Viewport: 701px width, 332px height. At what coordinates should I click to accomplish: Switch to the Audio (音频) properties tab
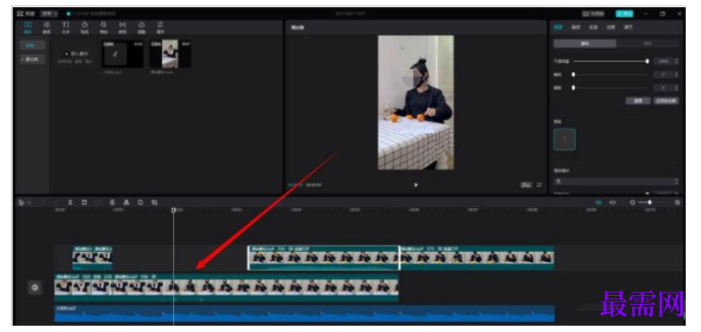click(576, 27)
